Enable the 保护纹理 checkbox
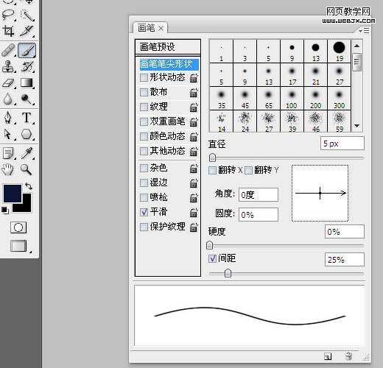Screen dimensions: 383x368 [x=144, y=227]
